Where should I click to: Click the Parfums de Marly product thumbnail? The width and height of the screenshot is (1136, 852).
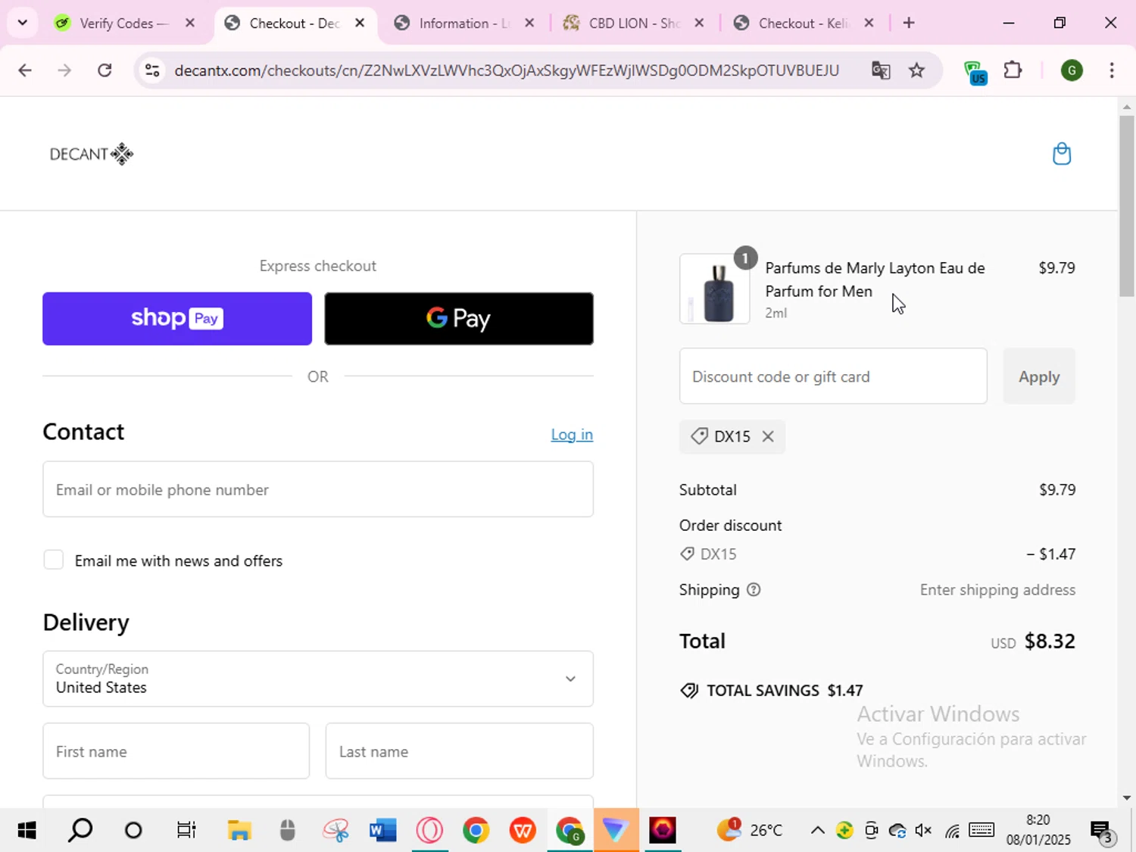tap(715, 289)
